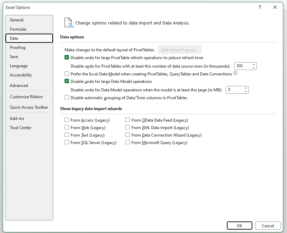Check From Data Connection Wizard (Legacy)
This screenshot has height=233, width=287.
click(127, 135)
